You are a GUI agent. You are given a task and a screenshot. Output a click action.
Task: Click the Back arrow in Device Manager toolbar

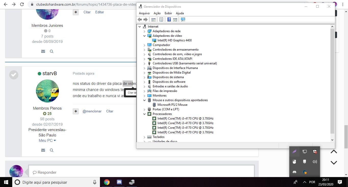[x=140, y=20]
